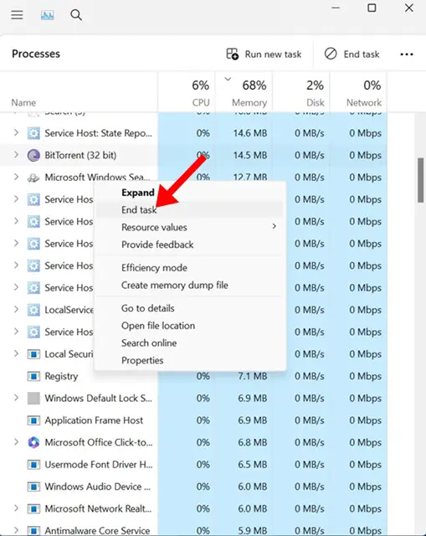Viewport: 426px width, 536px height.
Task: Click the Task Manager performance graph icon
Action: (x=47, y=15)
